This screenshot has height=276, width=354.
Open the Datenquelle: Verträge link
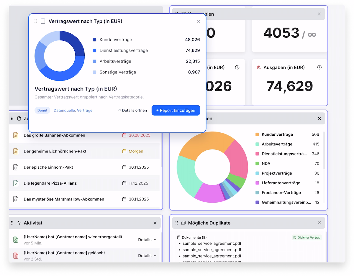point(73,110)
